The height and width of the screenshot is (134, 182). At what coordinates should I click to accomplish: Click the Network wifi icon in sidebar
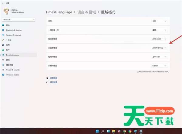point(3,35)
